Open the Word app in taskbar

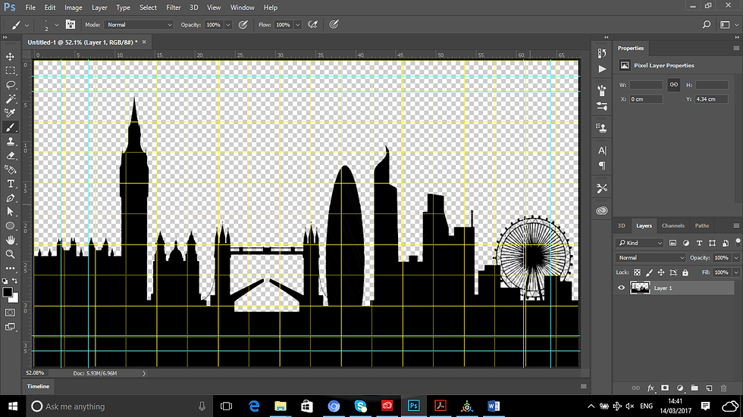pos(494,406)
